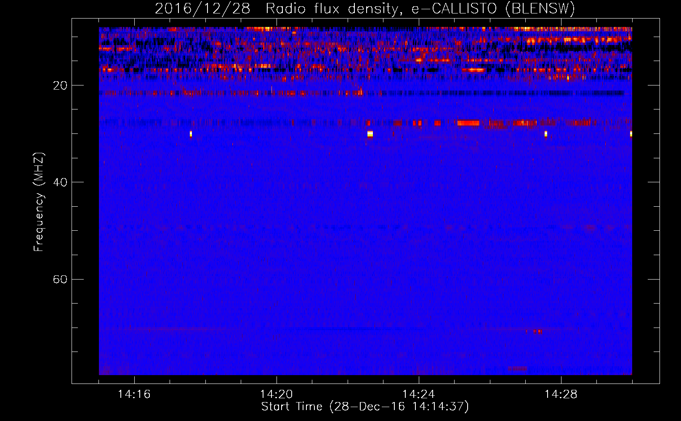
Task: Click the 40 MHz frequency tick label
Action: click(x=60, y=182)
